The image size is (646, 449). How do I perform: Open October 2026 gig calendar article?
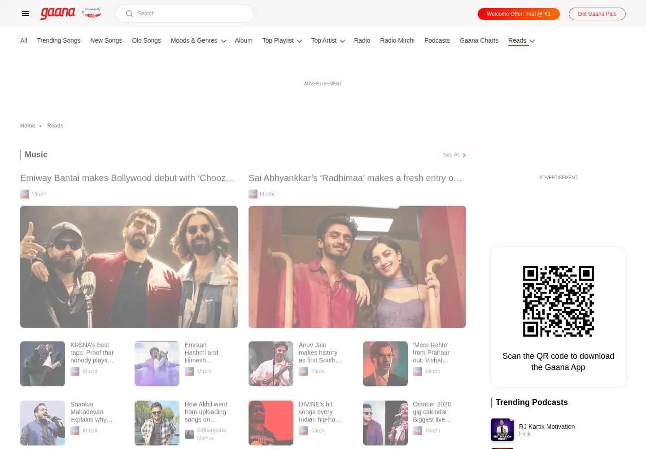click(432, 412)
